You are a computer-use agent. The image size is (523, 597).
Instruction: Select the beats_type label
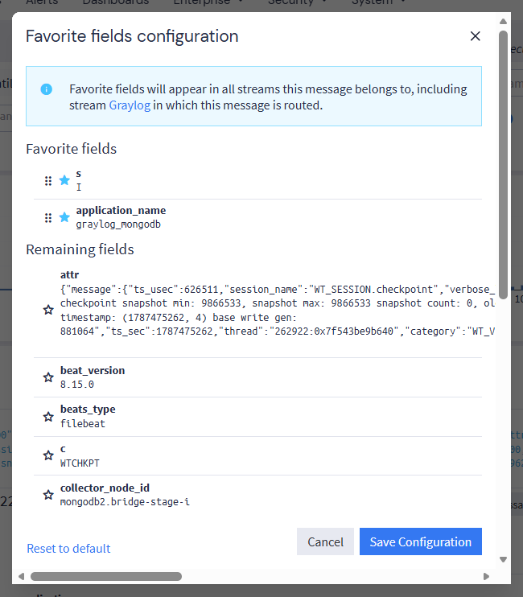pyautogui.click(x=88, y=410)
